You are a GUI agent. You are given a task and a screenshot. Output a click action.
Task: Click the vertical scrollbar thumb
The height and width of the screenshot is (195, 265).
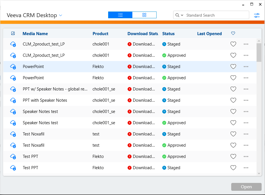click(259, 52)
